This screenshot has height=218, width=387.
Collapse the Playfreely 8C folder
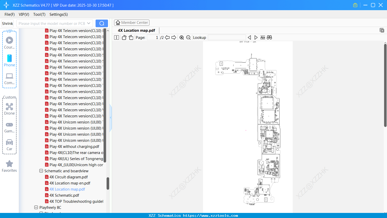(36, 208)
